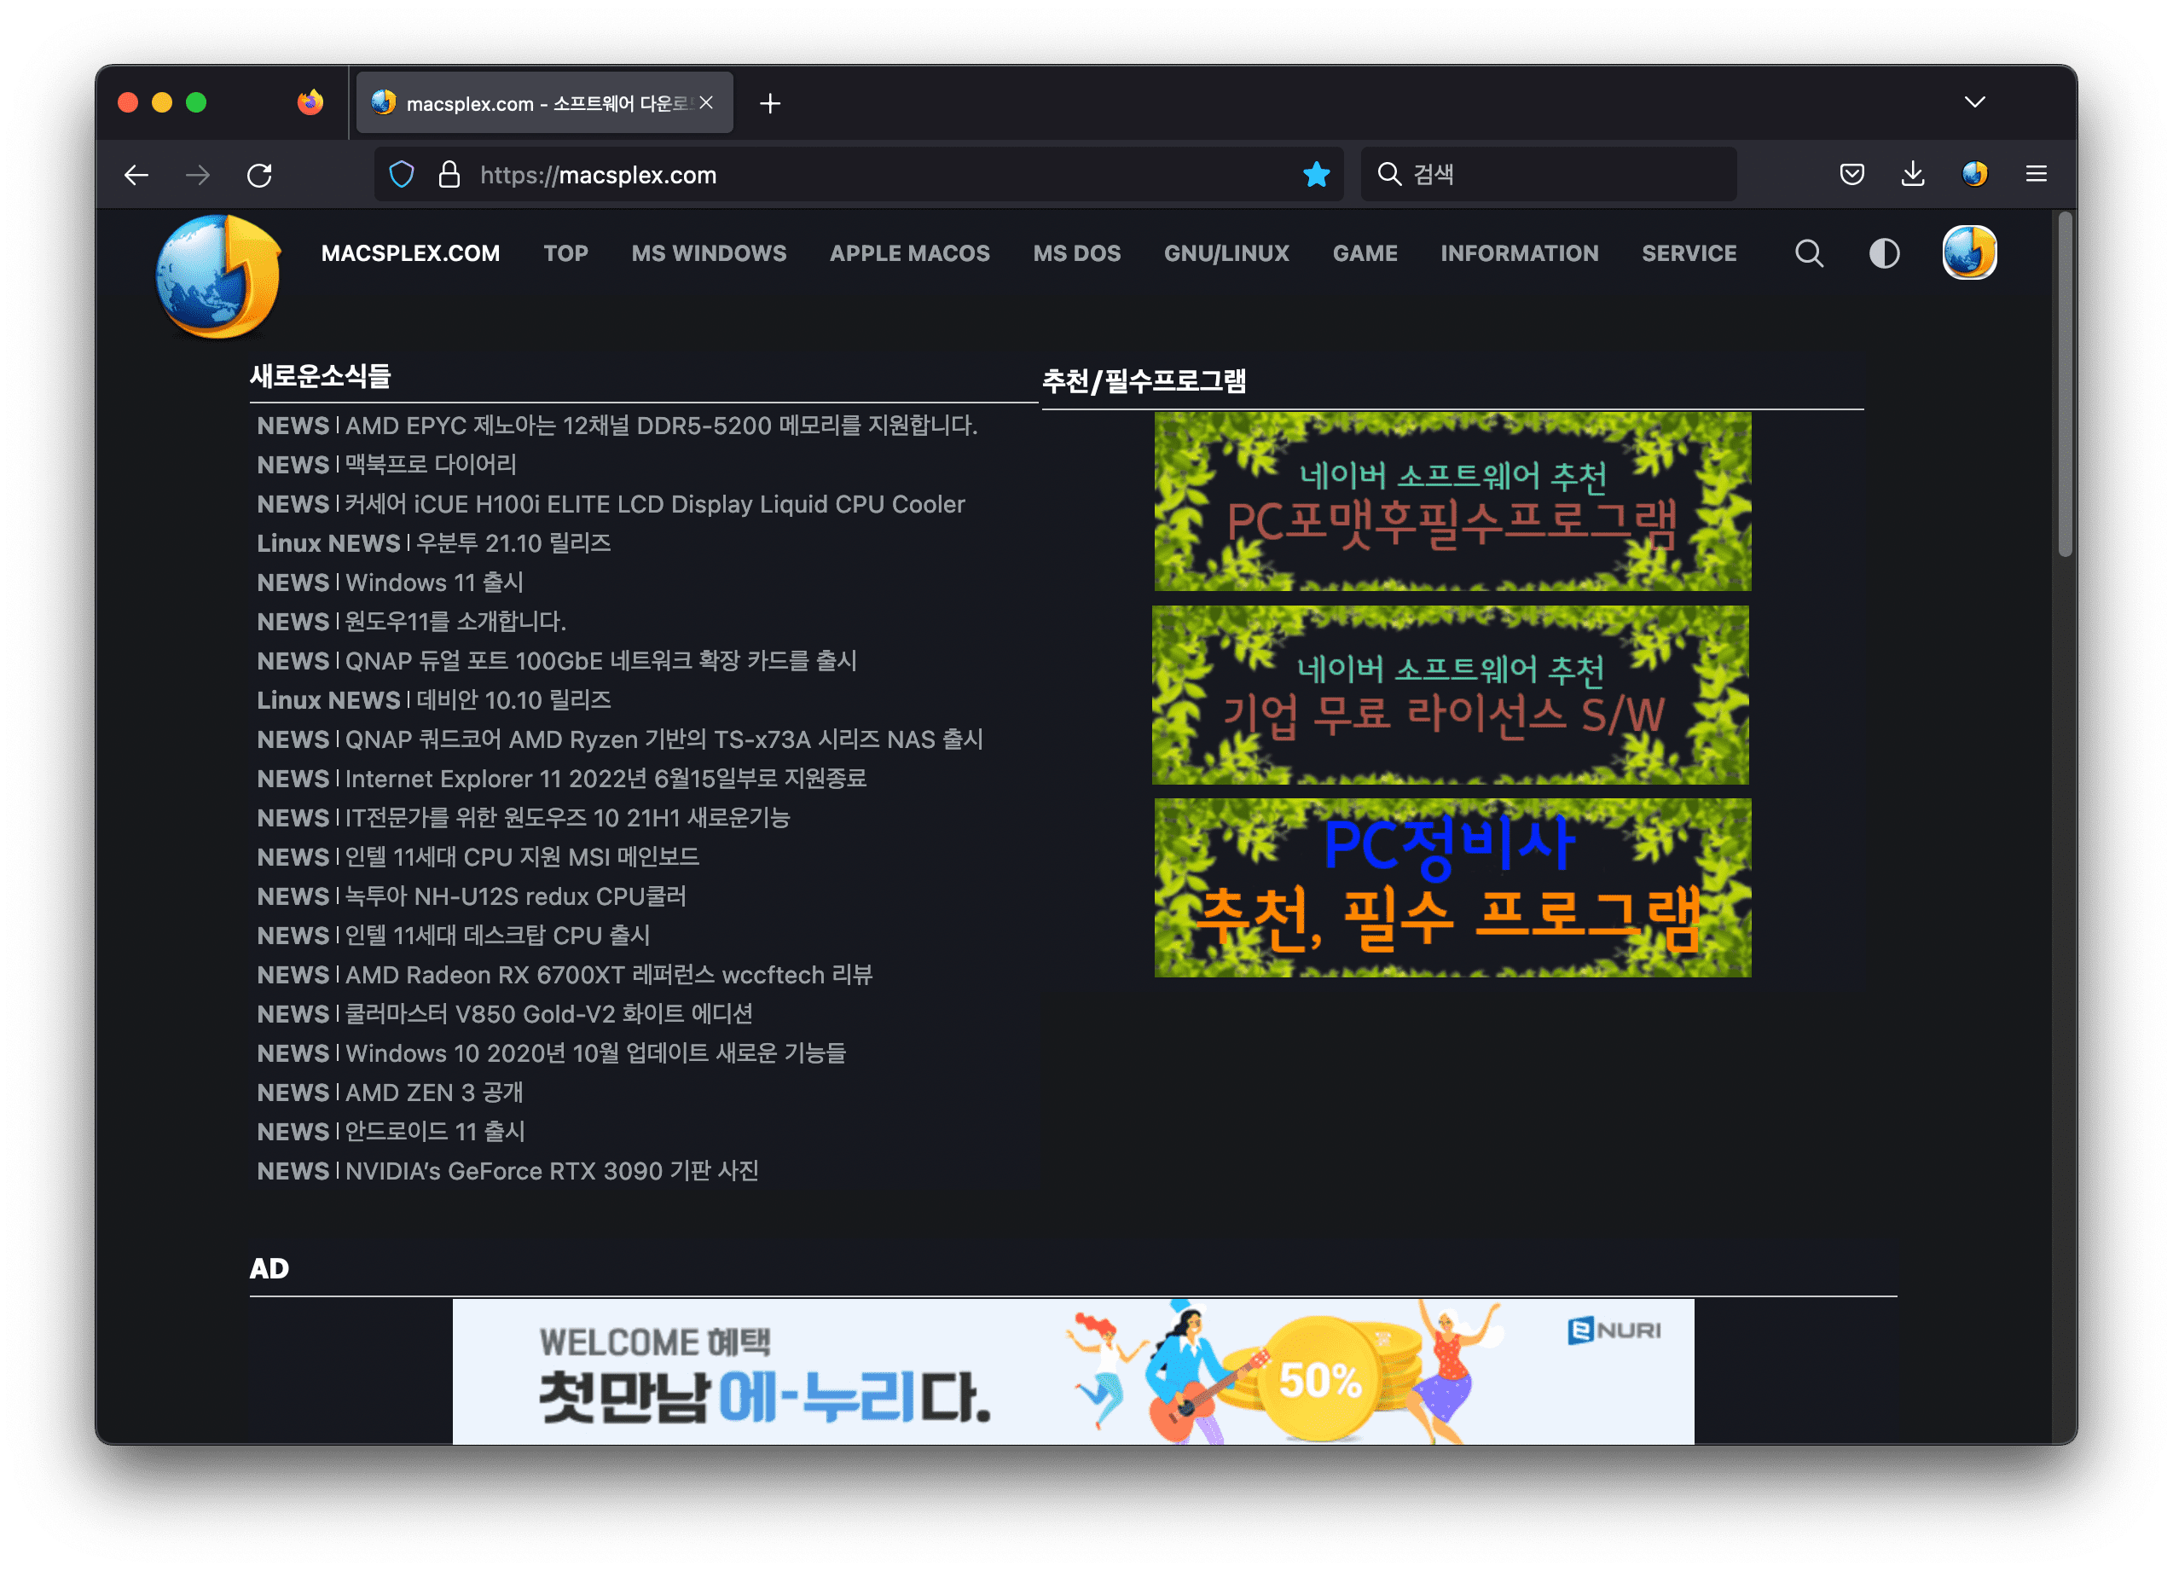Open the GAME menu
2173x1571 pixels.
click(1365, 254)
